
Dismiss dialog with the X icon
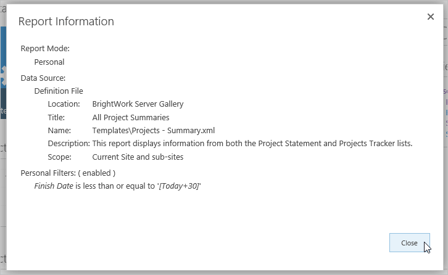(431, 17)
